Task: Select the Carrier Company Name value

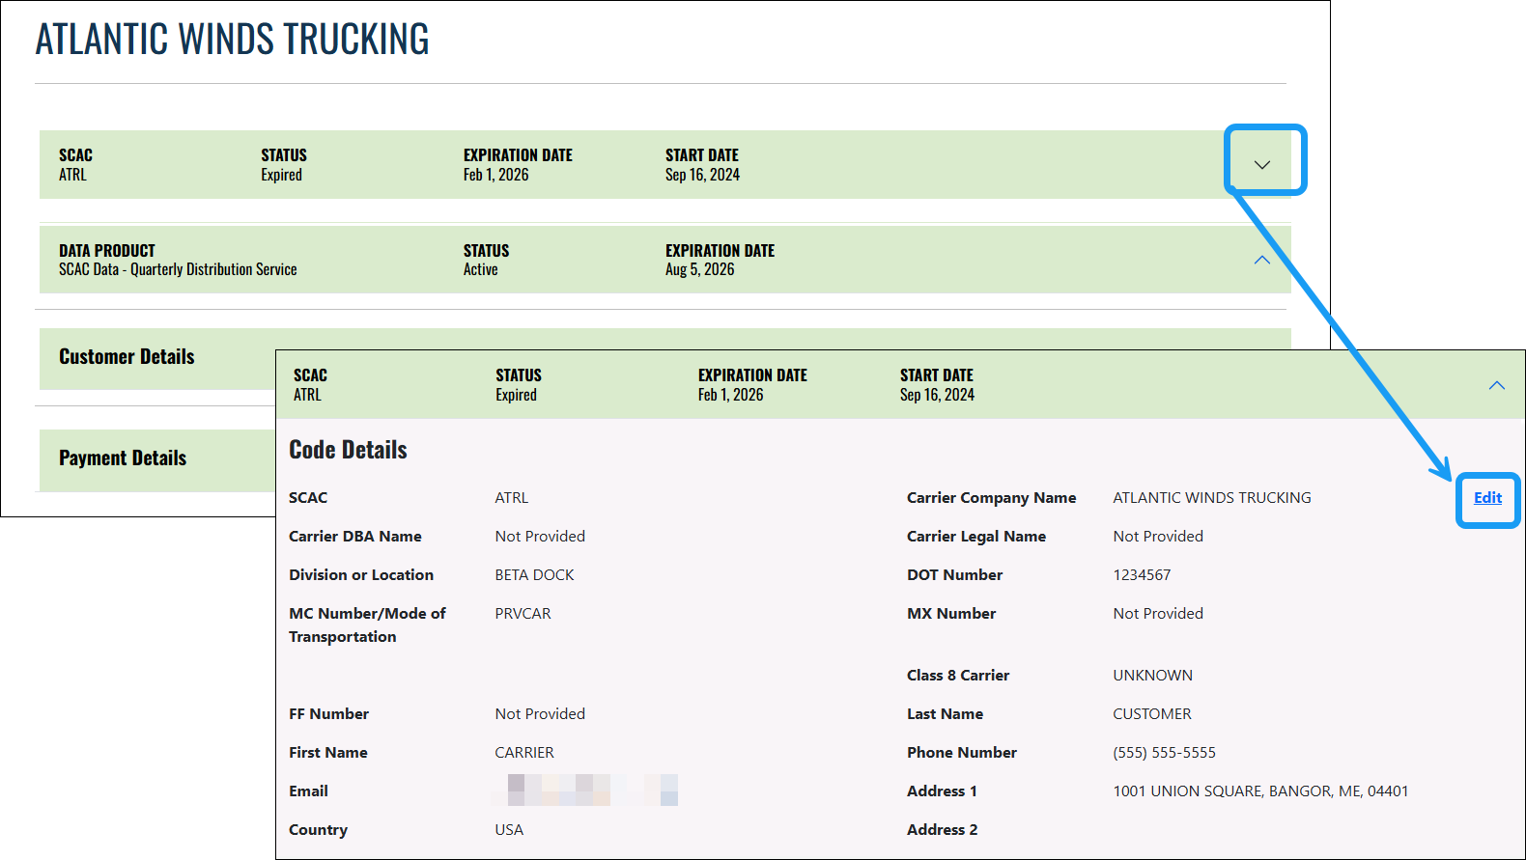Action: (x=1211, y=498)
